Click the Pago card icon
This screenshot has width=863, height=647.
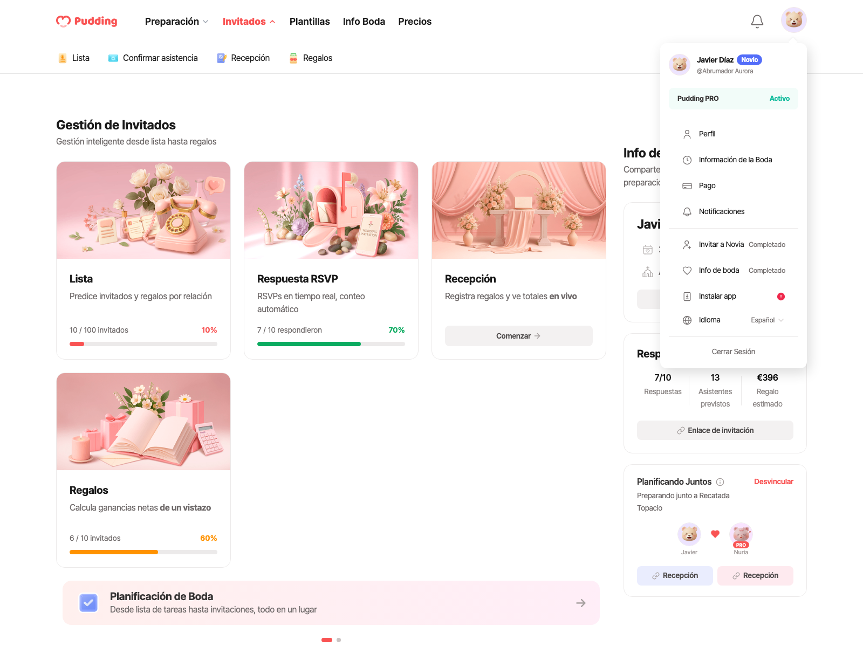coord(687,186)
